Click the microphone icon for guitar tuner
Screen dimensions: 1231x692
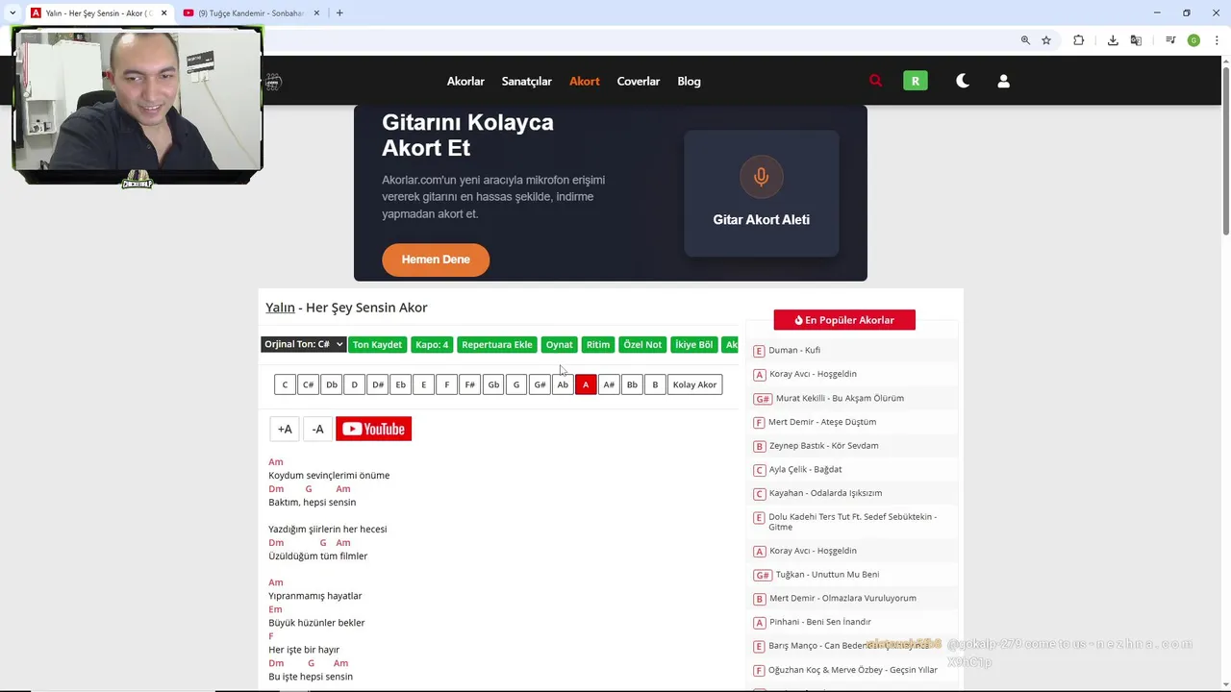761,177
